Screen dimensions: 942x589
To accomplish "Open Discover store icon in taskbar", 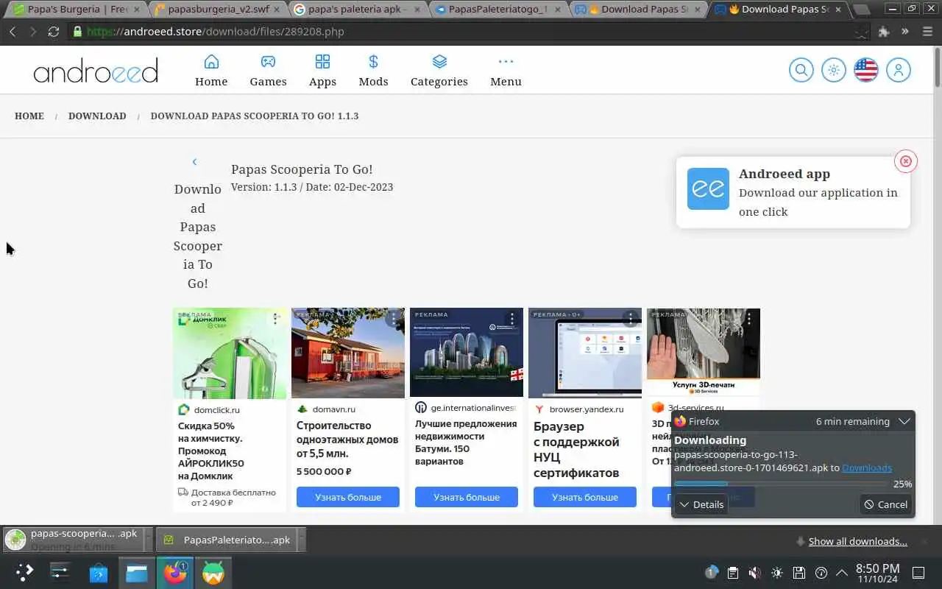I will pos(98,572).
